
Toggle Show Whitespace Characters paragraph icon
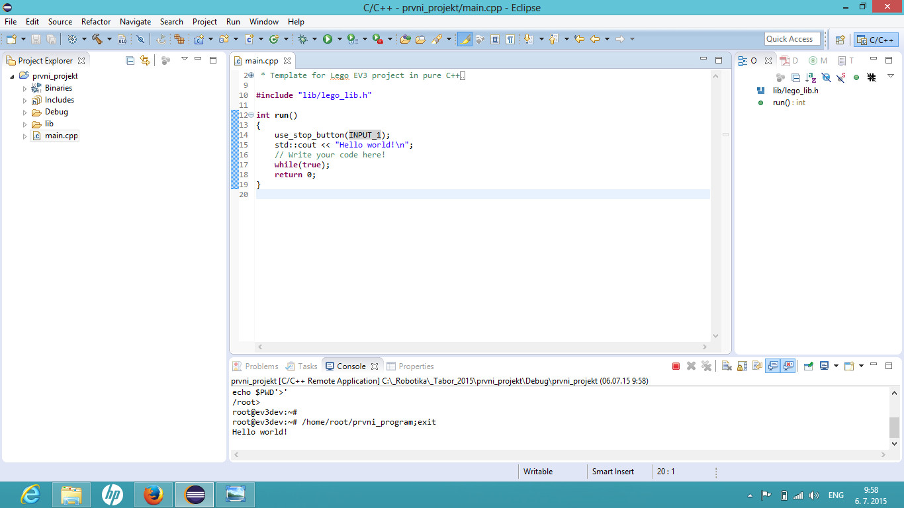(510, 40)
